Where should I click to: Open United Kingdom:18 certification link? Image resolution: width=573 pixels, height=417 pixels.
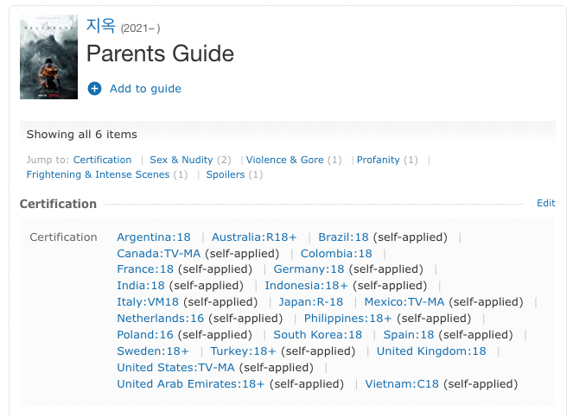[431, 351]
